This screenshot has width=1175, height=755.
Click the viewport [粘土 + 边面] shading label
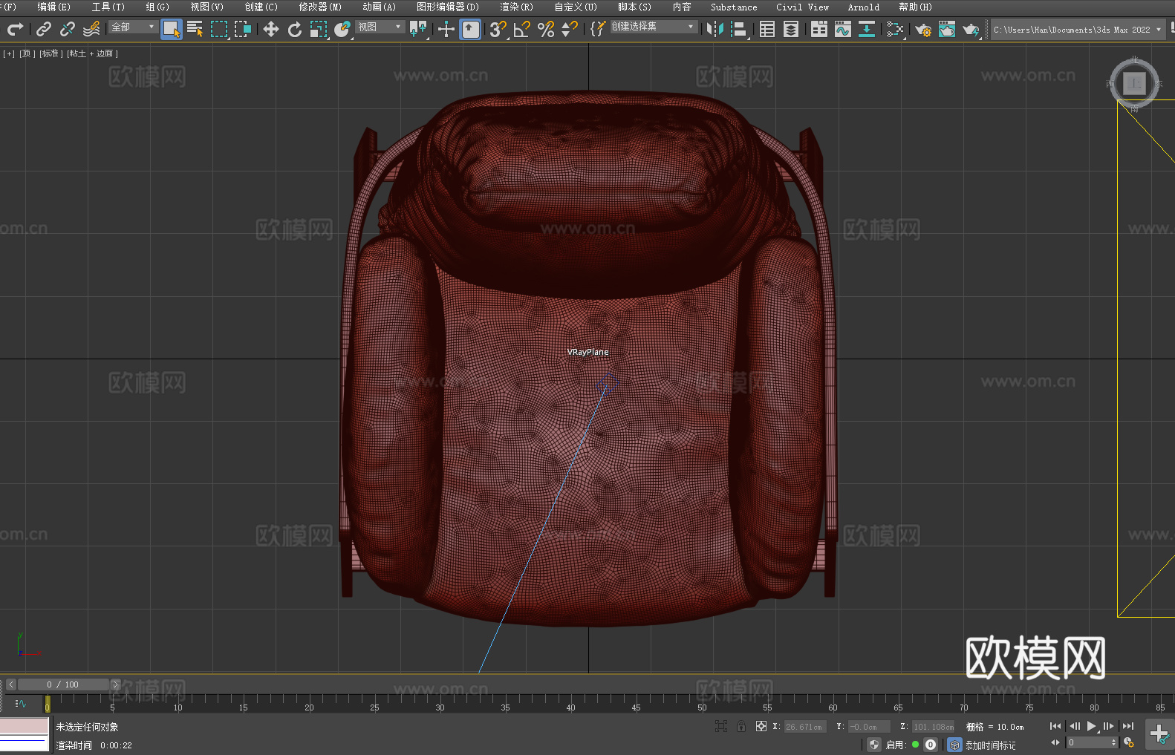(x=92, y=53)
